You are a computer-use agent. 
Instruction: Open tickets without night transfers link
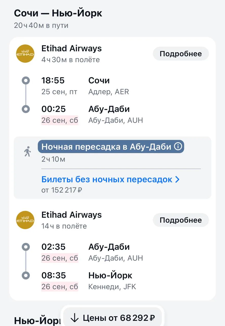(107, 179)
